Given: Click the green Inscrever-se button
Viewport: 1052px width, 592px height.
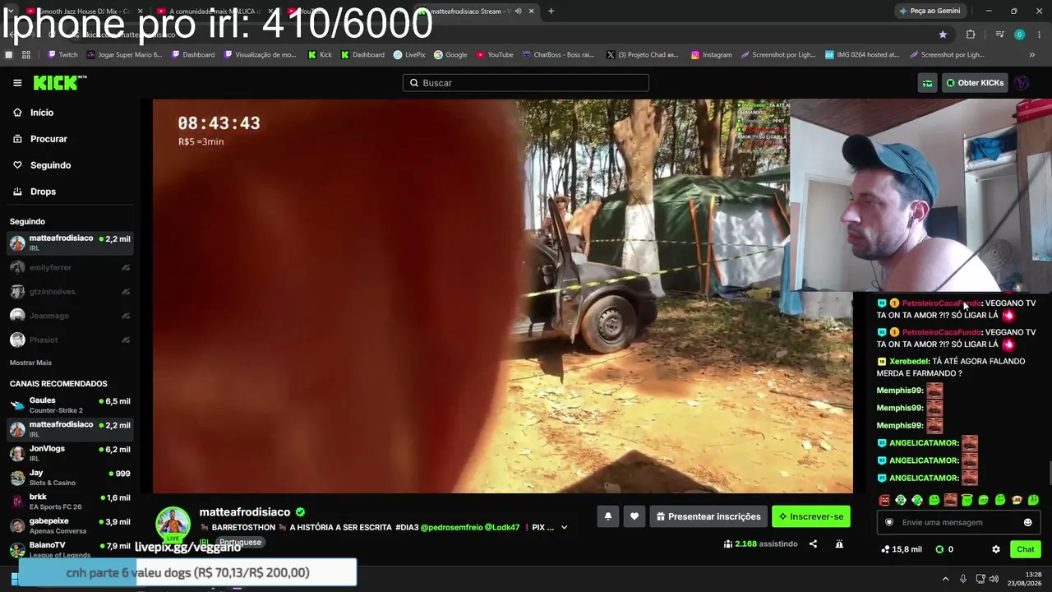Looking at the screenshot, I should coord(811,516).
